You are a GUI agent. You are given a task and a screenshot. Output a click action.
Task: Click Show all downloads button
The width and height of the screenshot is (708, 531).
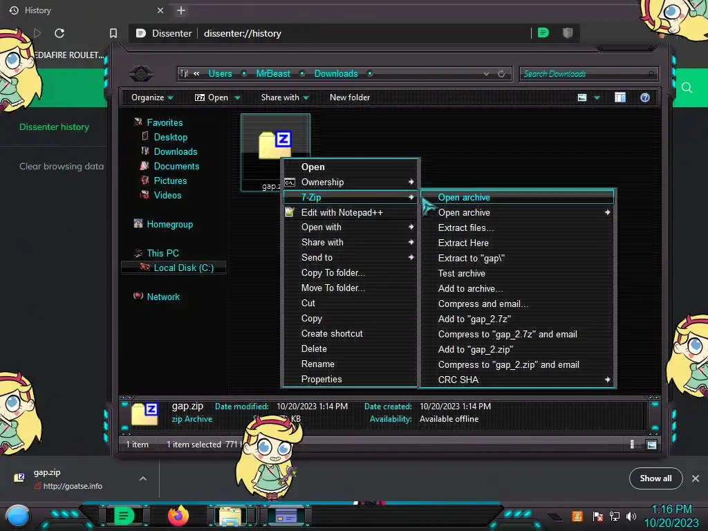[x=655, y=478]
